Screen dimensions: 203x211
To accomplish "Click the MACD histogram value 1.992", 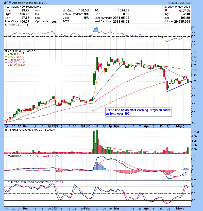I will [56, 156].
